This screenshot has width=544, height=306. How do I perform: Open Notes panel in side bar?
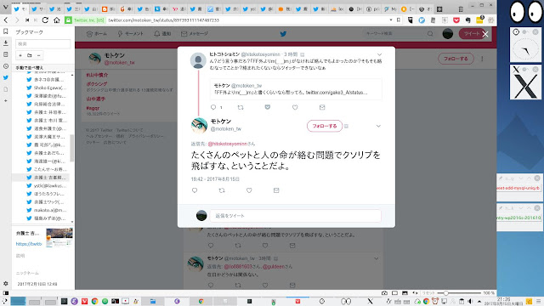point(6,54)
